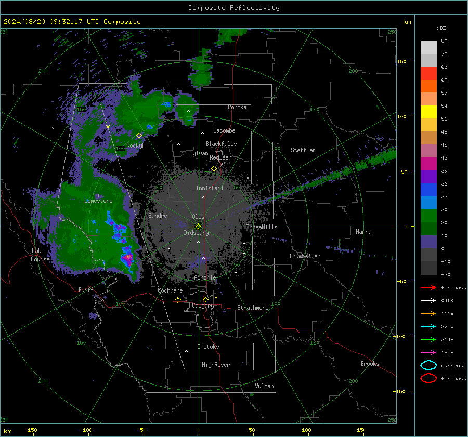The image size is (468, 437).
Task: Pick the yellow 54–51 dBZ swatch
Action: pyautogui.click(x=428, y=112)
